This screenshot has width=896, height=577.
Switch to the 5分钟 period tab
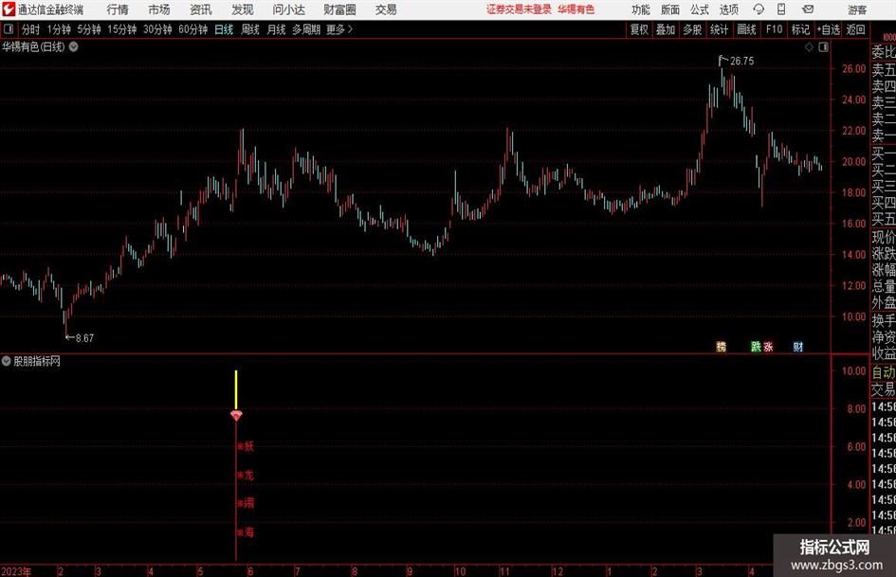point(89,29)
